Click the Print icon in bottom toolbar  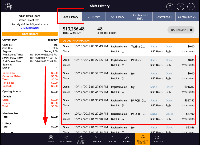51,139
